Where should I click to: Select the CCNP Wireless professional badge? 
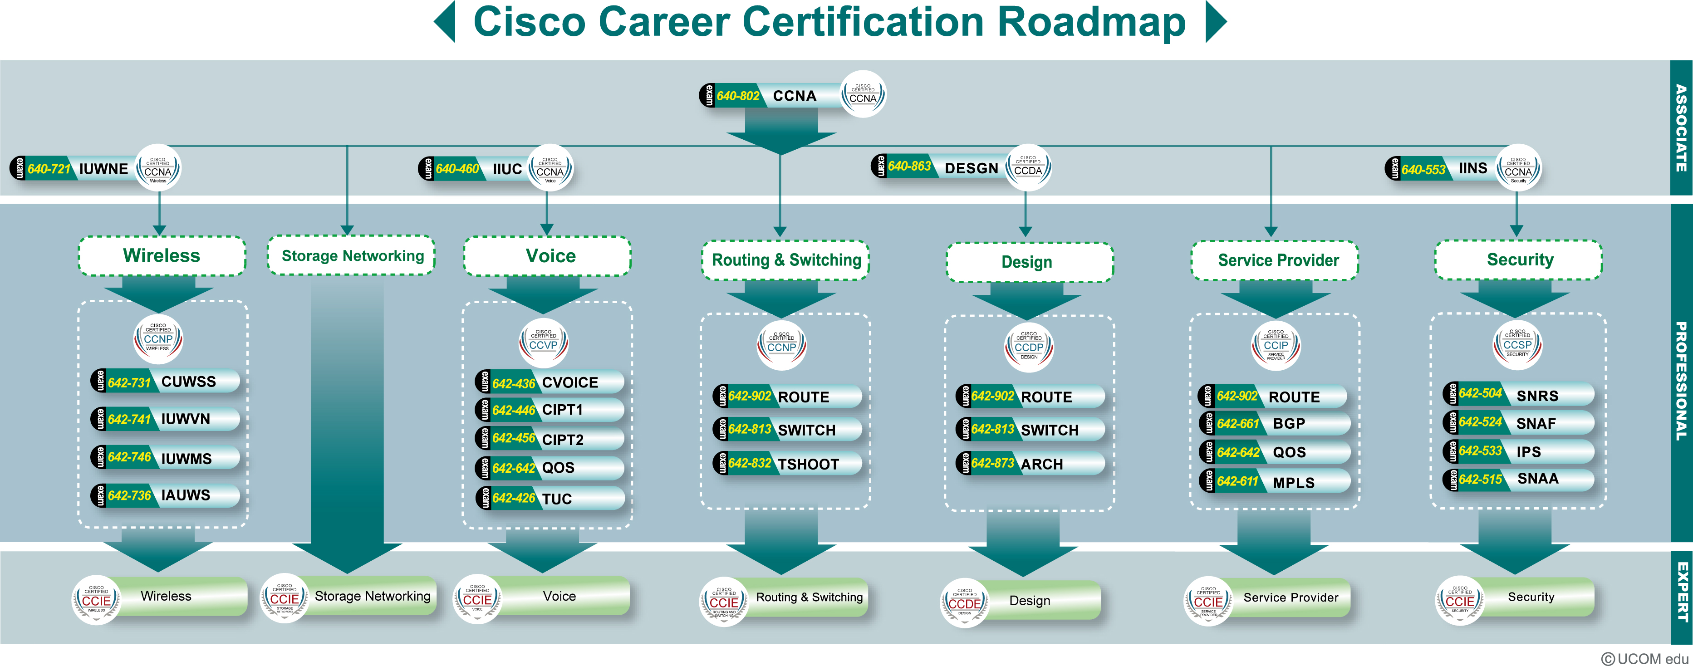pyautogui.click(x=158, y=339)
